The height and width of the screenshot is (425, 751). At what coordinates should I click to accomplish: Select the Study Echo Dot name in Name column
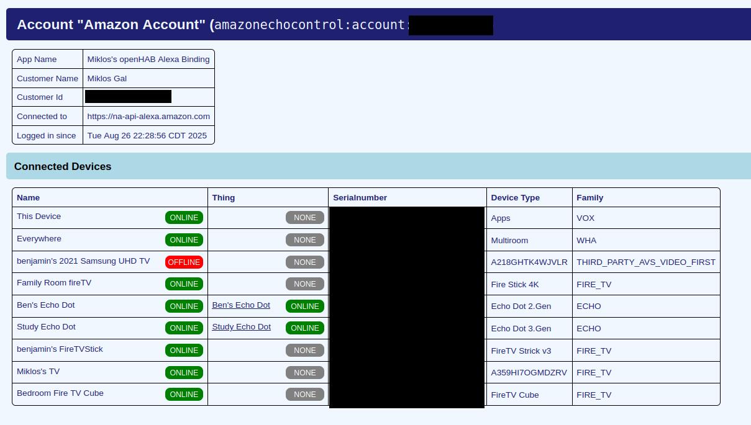pyautogui.click(x=46, y=327)
